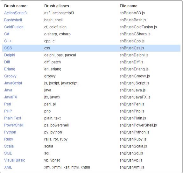Open the Bash/shell brush link
Image resolution: width=183 pixels, height=173 pixels.
tap(13, 20)
